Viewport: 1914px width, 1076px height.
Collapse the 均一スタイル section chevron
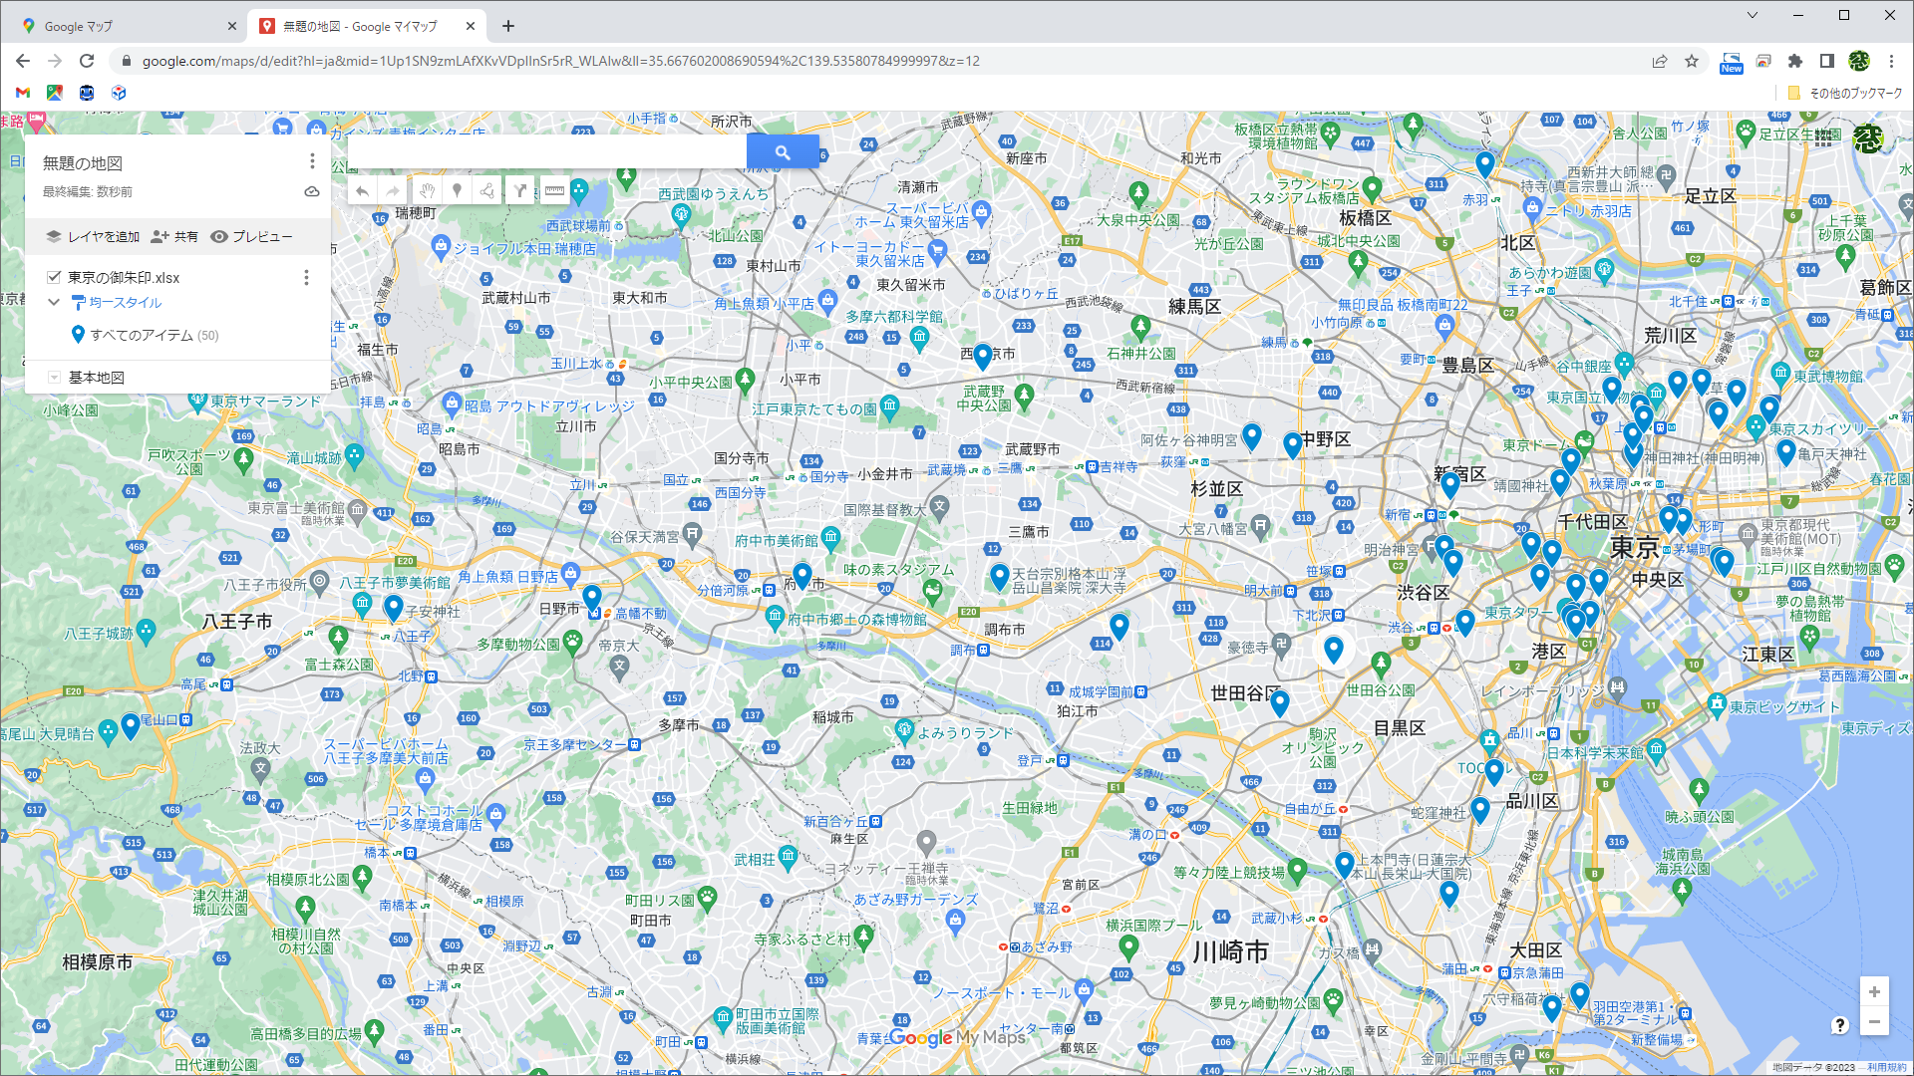[54, 302]
